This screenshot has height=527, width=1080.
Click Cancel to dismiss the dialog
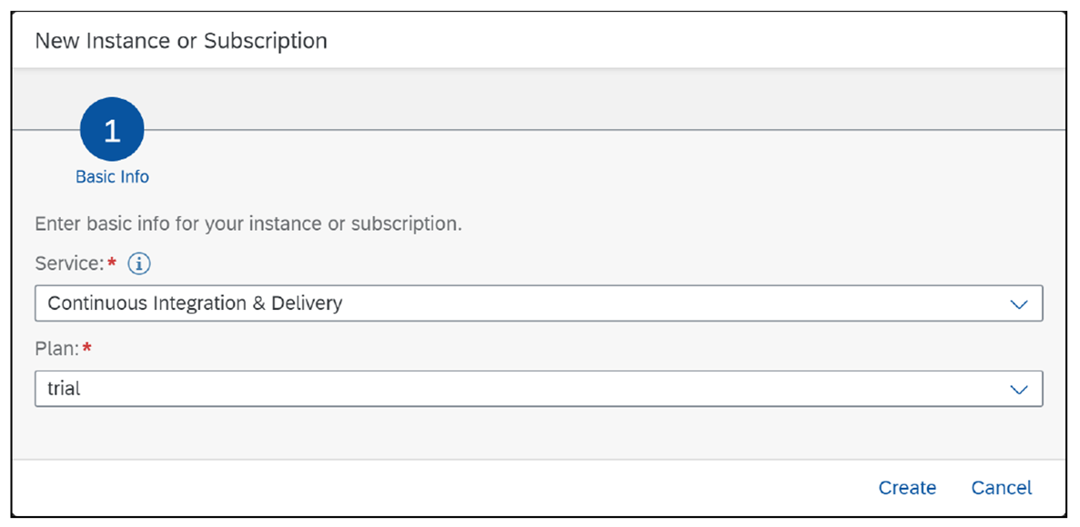(x=1001, y=488)
